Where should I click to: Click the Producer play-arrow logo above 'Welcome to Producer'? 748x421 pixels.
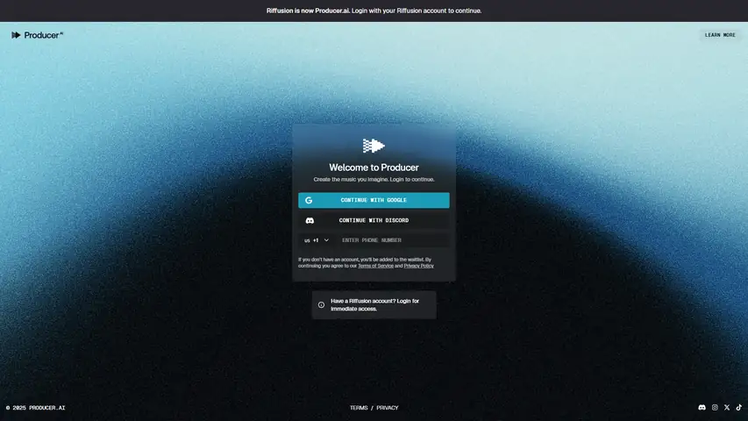tap(374, 146)
